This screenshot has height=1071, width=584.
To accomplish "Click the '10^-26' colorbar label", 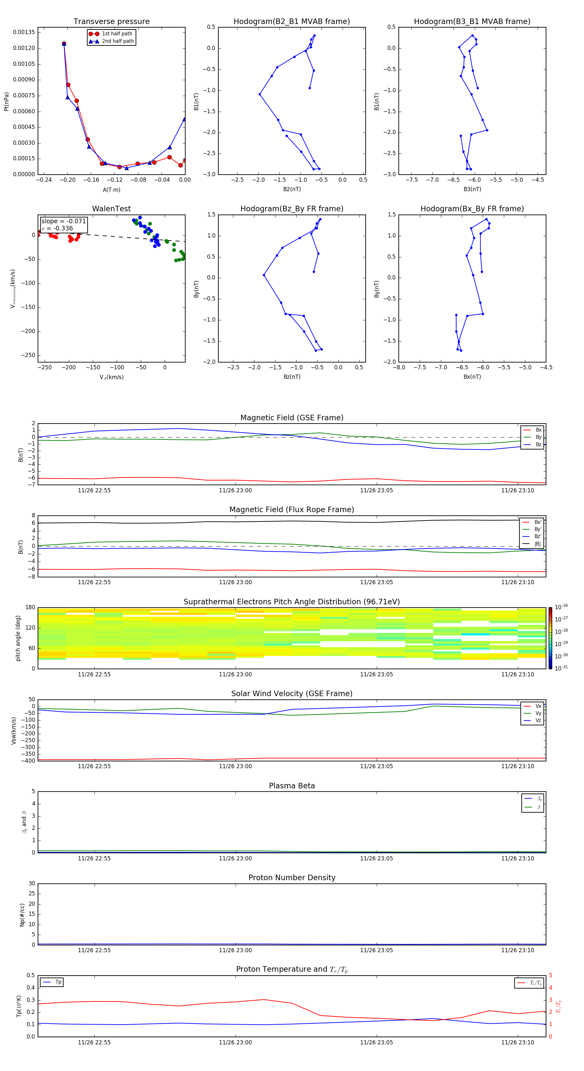I will (x=561, y=607).
